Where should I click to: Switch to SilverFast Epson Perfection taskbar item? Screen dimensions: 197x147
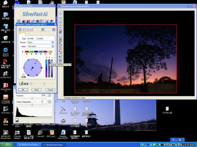tap(53, 145)
